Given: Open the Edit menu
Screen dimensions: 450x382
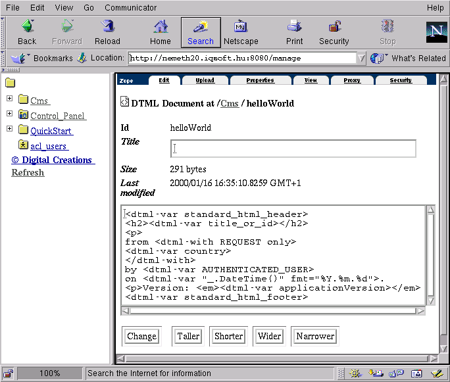Looking at the screenshot, I should (37, 8).
